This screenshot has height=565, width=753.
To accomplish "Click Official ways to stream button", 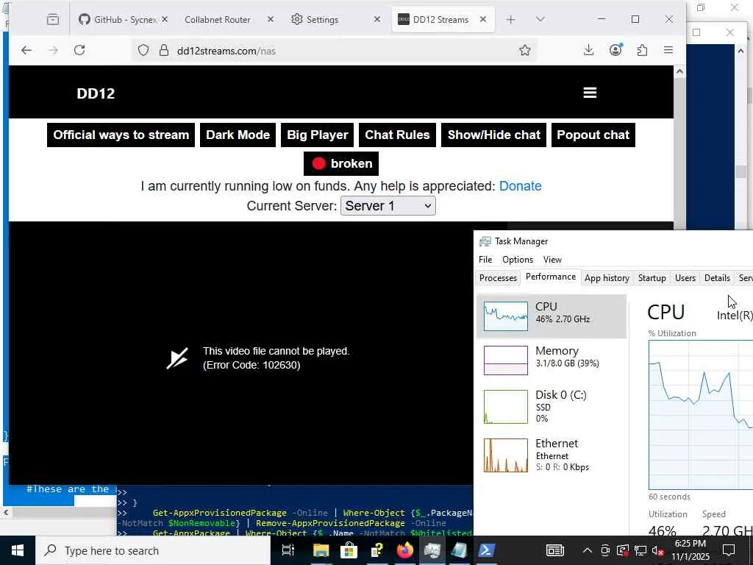I will 121,135.
